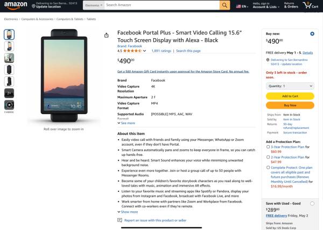Open the Amazon home logo

click(x=15, y=5)
